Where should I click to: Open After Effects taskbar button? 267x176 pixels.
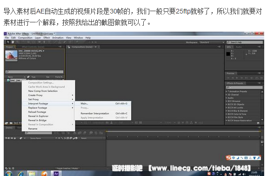(56, 174)
